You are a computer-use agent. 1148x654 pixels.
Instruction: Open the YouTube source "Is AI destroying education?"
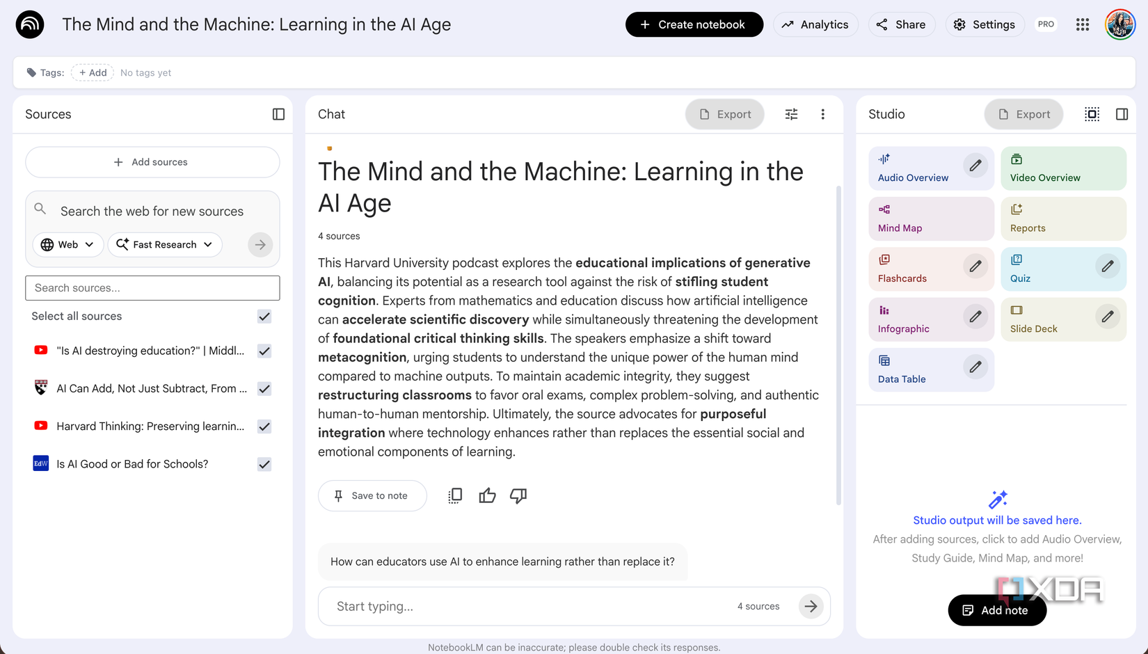(150, 351)
